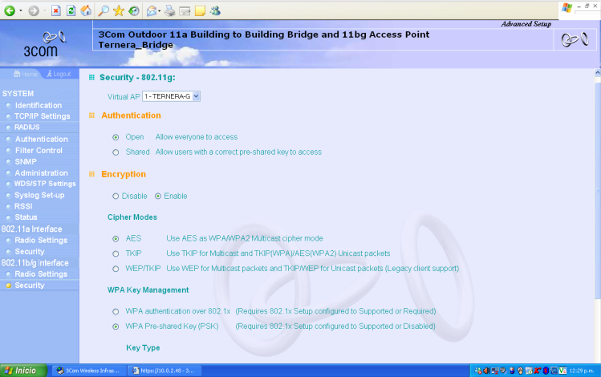Select Disable encryption option
This screenshot has width=601, height=377.
click(x=116, y=196)
